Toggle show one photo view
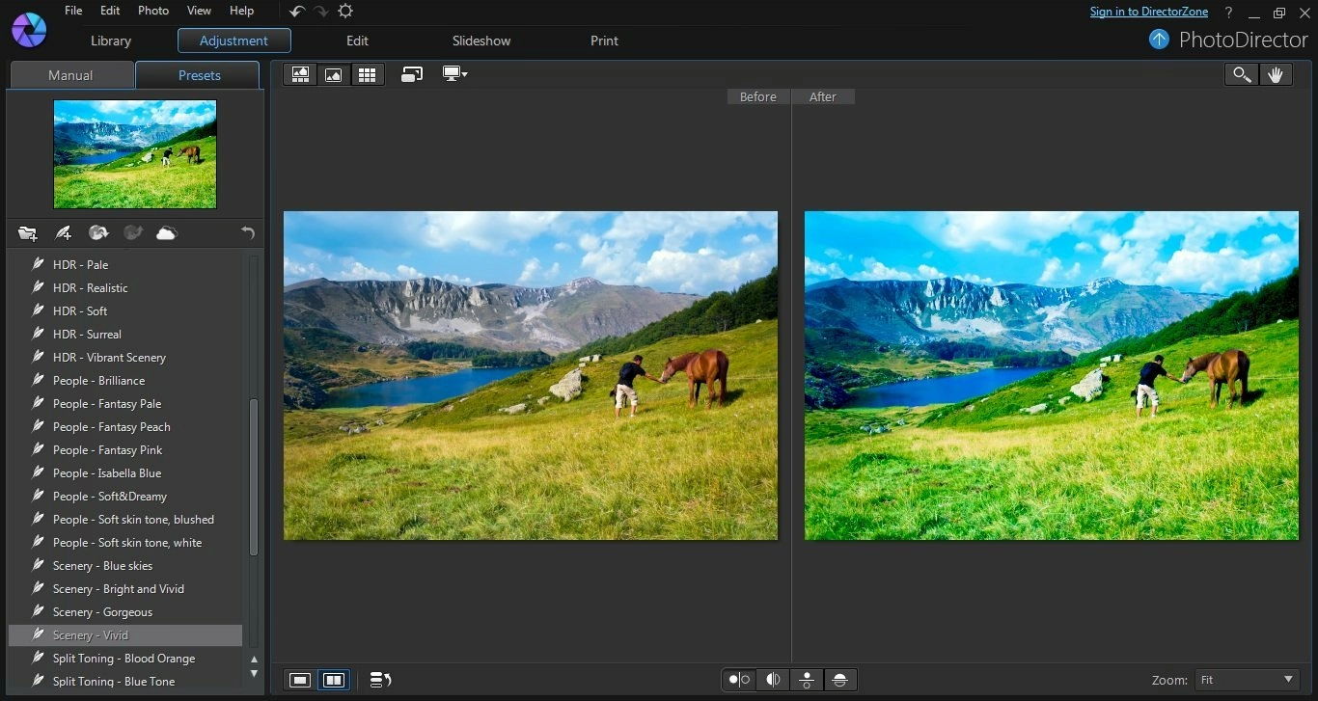The width and height of the screenshot is (1318, 701). [x=300, y=680]
